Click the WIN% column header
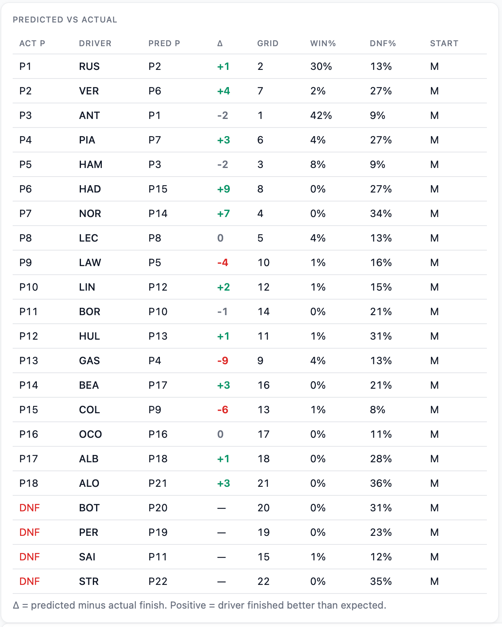 (x=323, y=43)
